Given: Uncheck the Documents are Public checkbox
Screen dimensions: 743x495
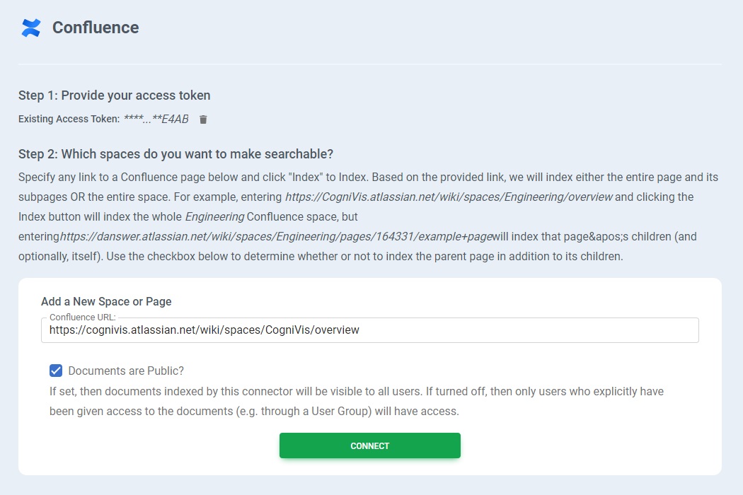Looking at the screenshot, I should pos(56,371).
